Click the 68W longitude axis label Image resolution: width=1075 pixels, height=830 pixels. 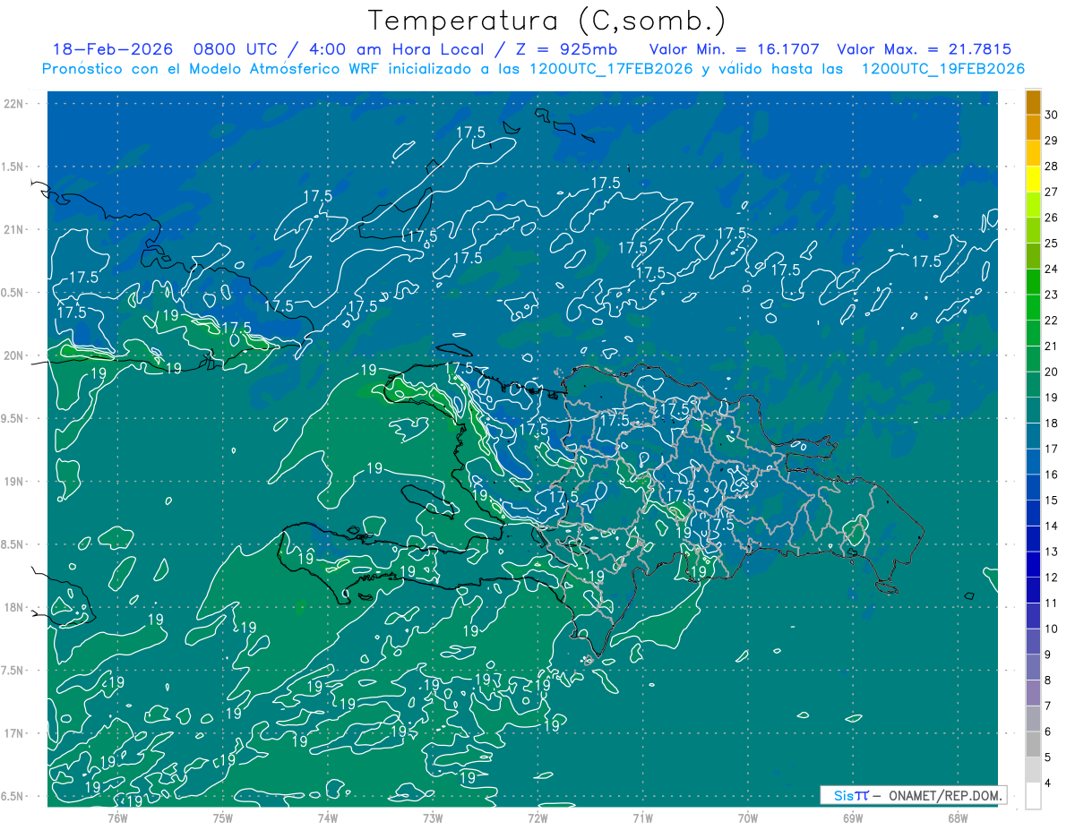pos(957,817)
